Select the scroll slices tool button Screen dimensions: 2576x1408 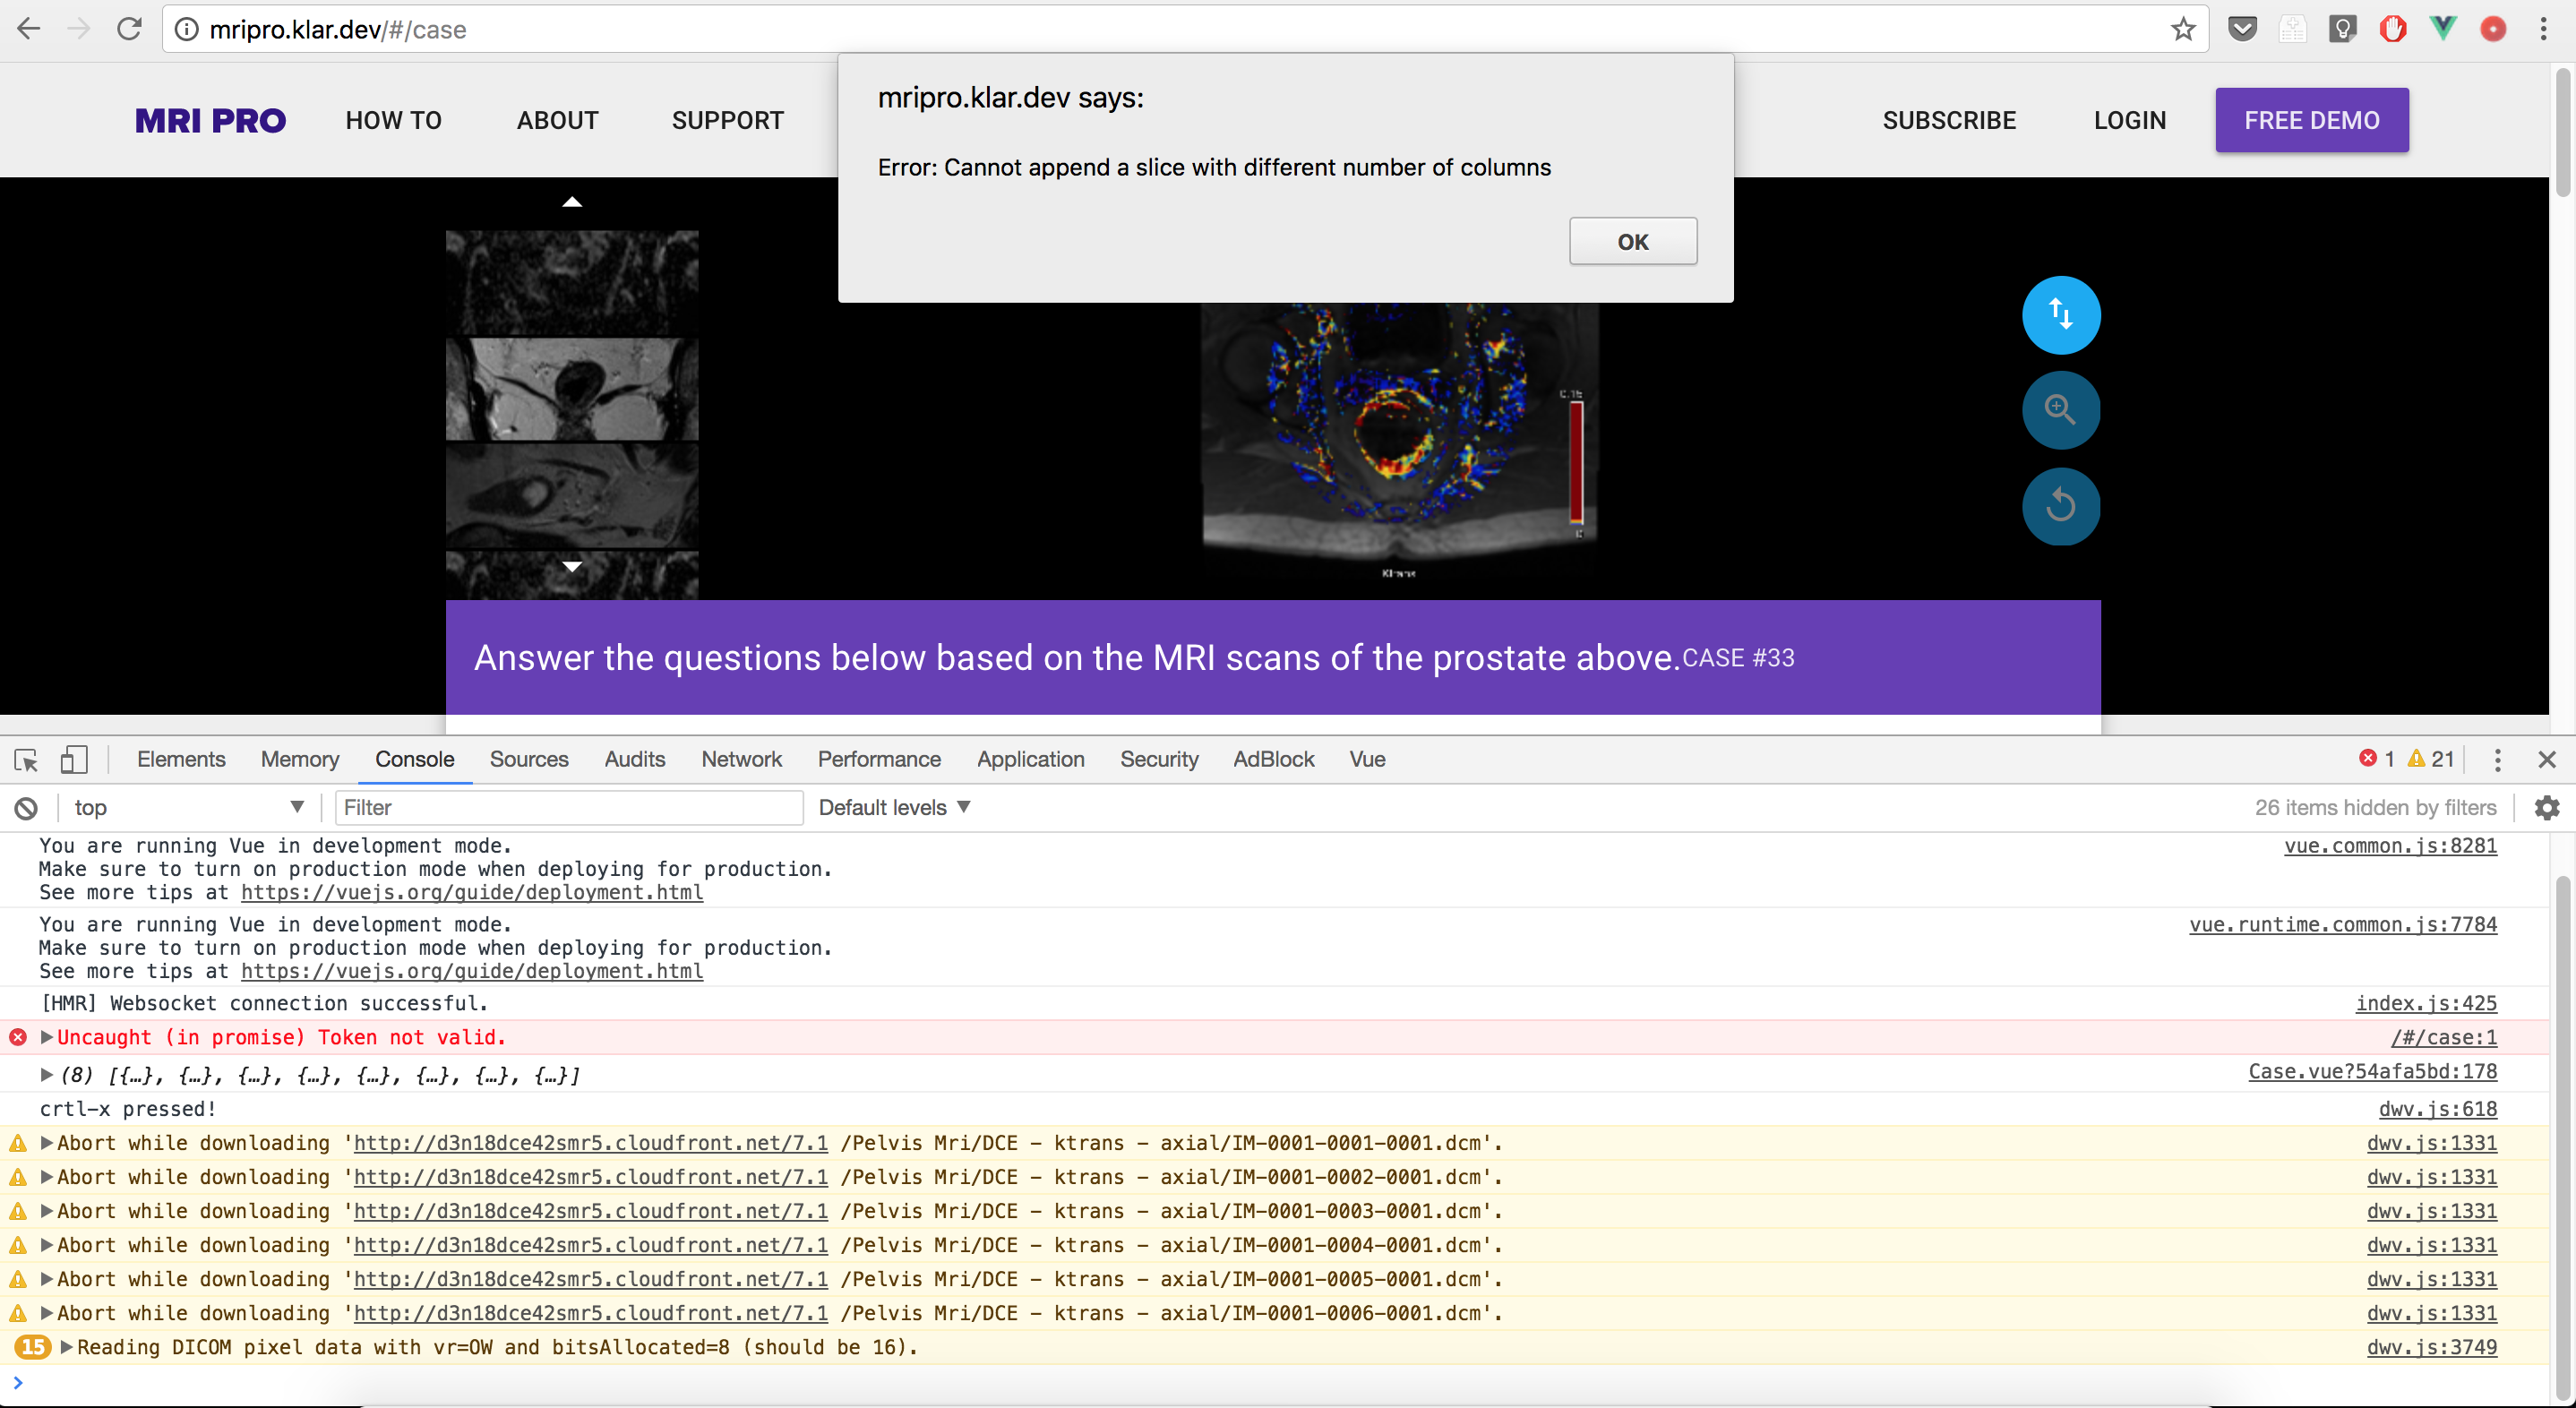click(2060, 314)
